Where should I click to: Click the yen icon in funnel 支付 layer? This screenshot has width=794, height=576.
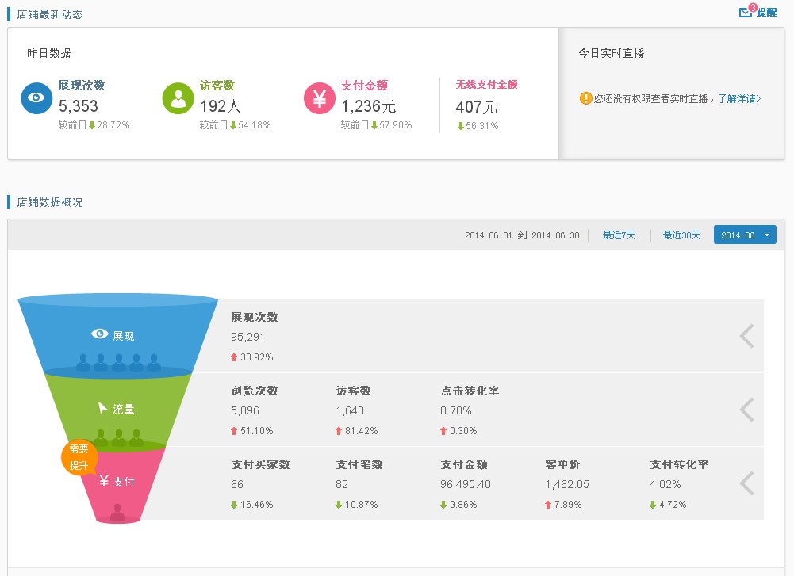pyautogui.click(x=104, y=481)
